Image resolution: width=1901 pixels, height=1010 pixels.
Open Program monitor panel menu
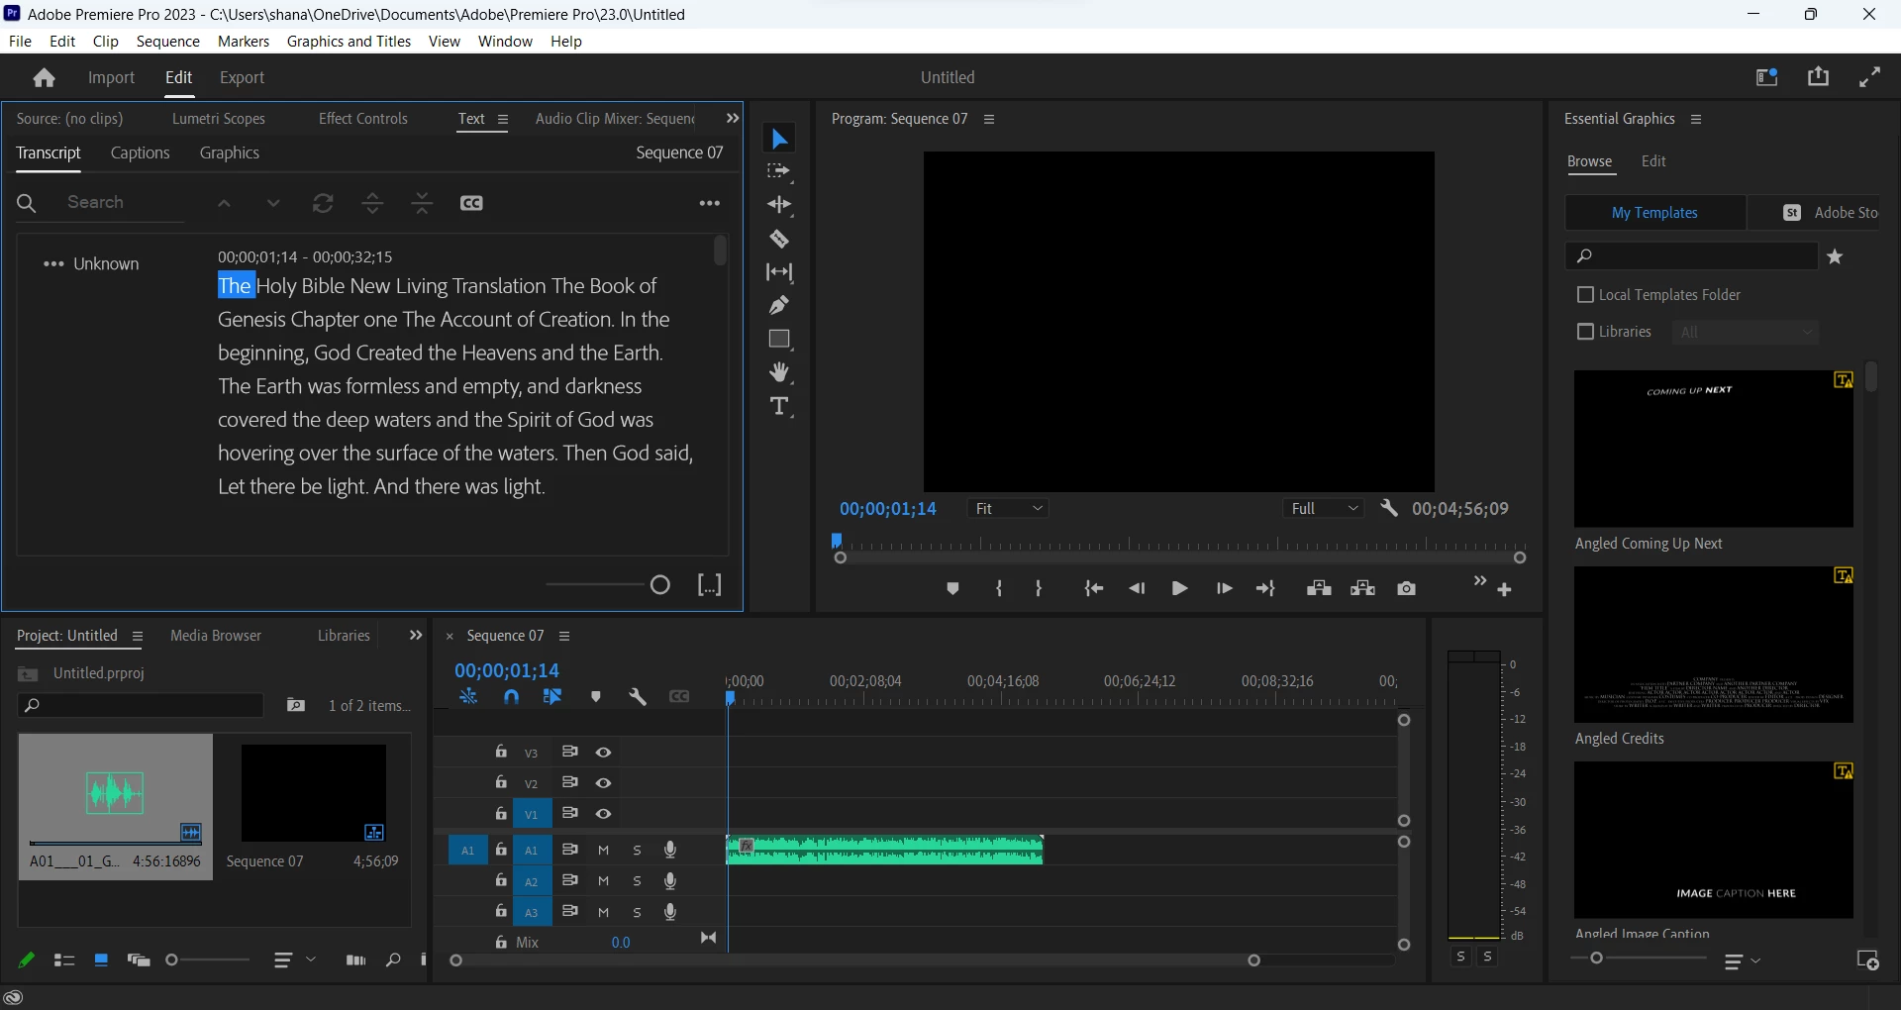click(989, 119)
